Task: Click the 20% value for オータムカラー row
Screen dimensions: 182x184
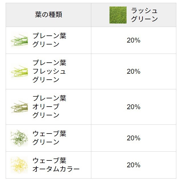Action: coord(134,165)
